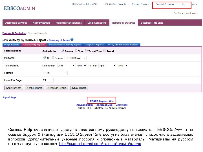Click the E-mail Report button
This screenshot has width=203, height=152.
pyautogui.click(x=34, y=88)
